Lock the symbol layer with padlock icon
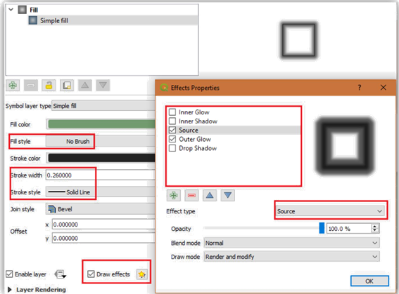The width and height of the screenshot is (399, 294). pyautogui.click(x=49, y=85)
